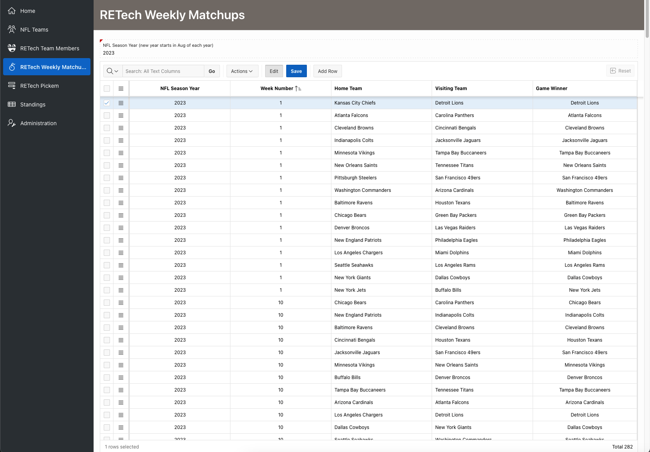
Task: Click the header row actions hamburger icon
Action: click(121, 89)
